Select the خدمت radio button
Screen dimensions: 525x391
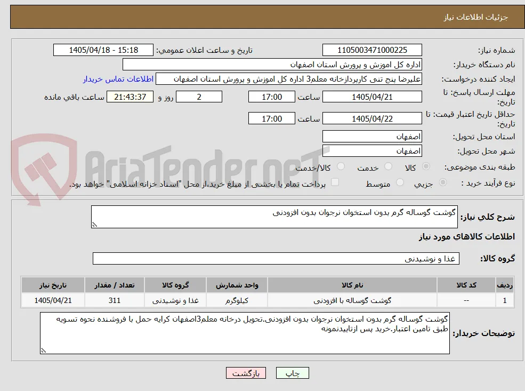pyautogui.click(x=388, y=166)
